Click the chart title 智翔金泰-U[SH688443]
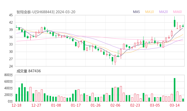Image resolution: width=187 pixels, height=111 pixels. 35,12
